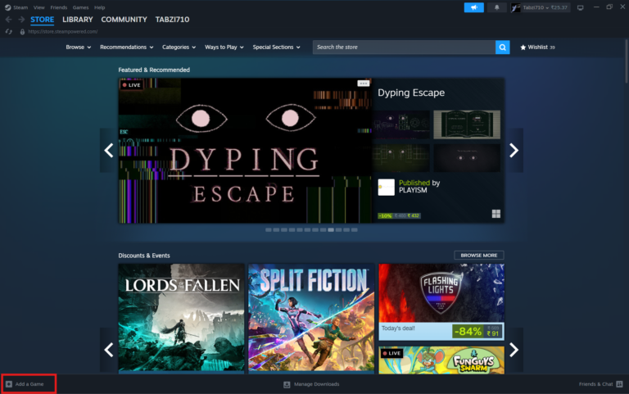629x394 pixels.
Task: Open the Flashing Lights today's deal card
Action: (x=441, y=302)
